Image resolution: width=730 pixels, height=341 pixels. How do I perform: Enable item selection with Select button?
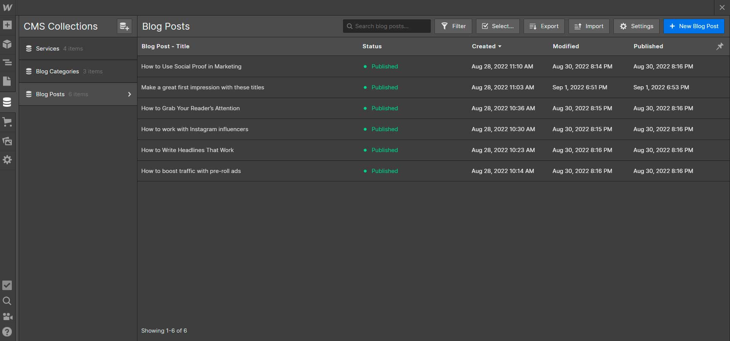(x=497, y=26)
